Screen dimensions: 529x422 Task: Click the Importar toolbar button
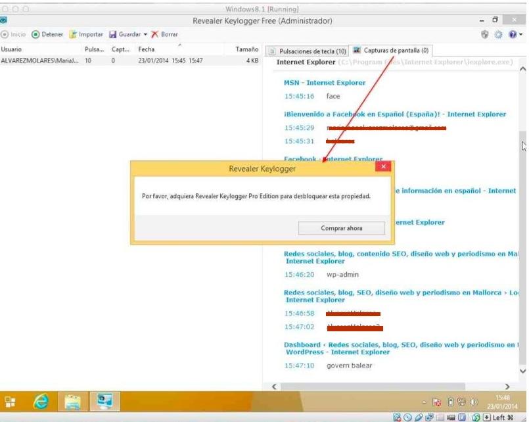click(86, 34)
